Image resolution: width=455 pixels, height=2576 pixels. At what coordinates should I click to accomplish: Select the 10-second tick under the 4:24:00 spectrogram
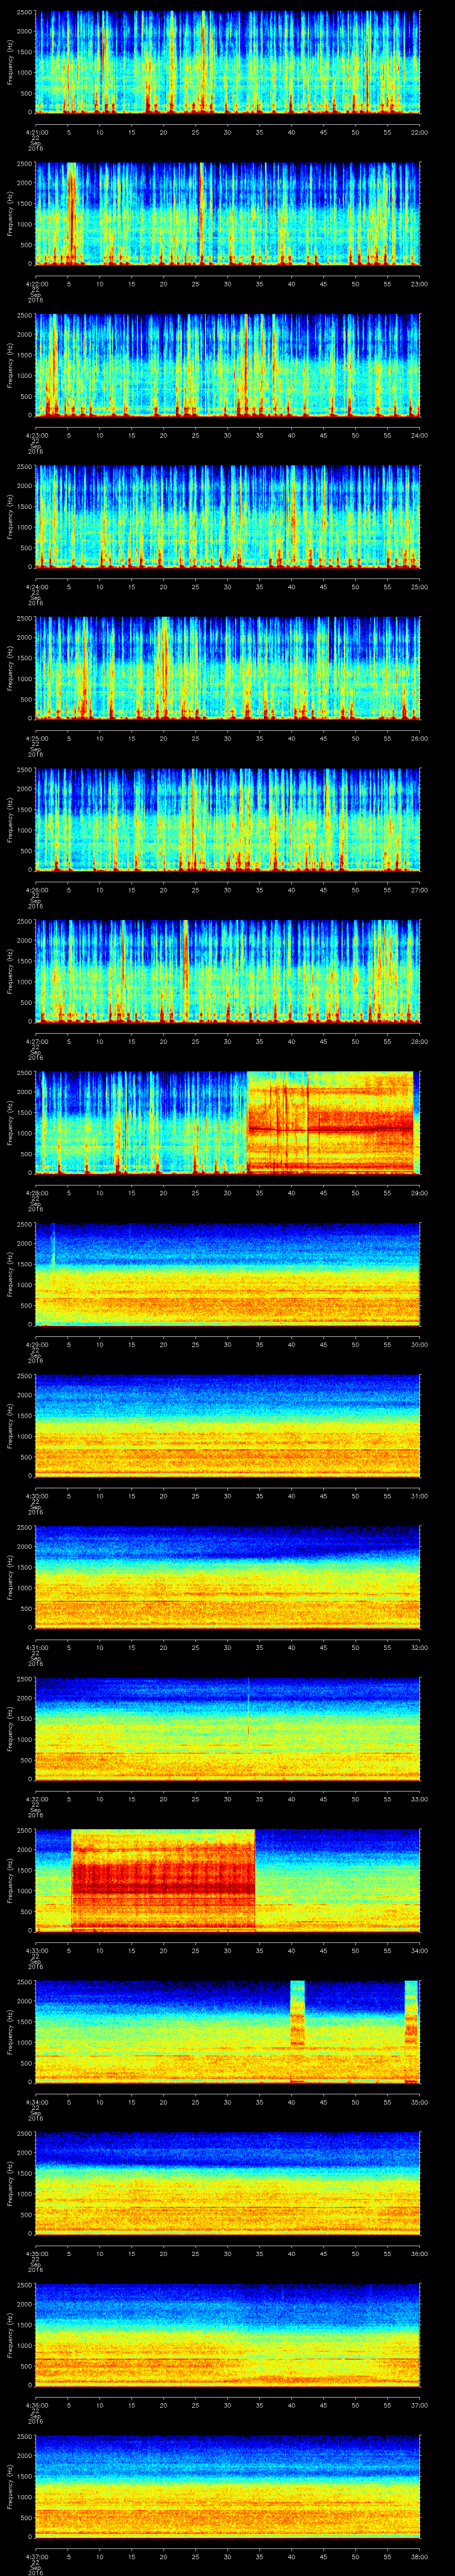tap(100, 587)
